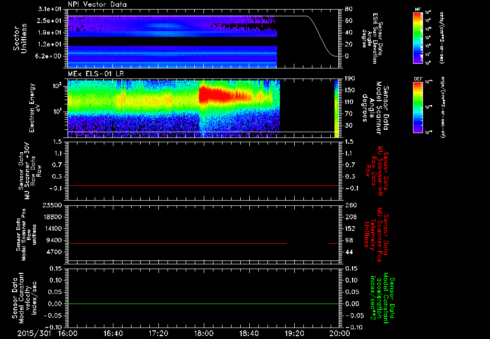Click the 'NF' label above the color bar
The height and width of the screenshot is (339, 490).
(418, 10)
